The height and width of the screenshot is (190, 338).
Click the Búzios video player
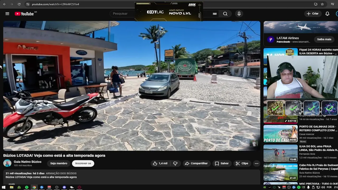click(132, 86)
